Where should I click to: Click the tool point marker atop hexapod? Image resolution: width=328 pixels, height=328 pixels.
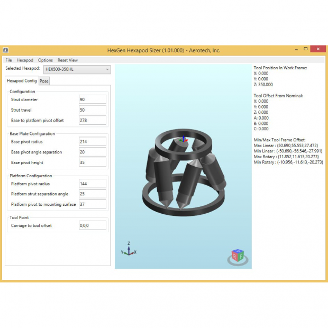[x=183, y=139]
